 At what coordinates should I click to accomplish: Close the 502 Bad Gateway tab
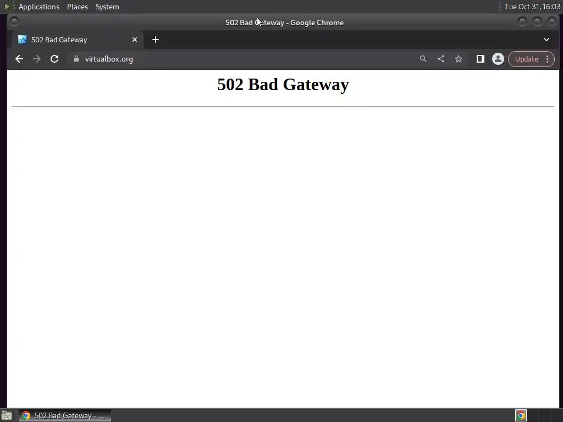pos(135,40)
